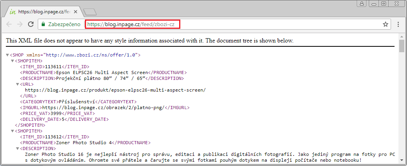
Task: Collapse the second SHOPITEM node
Action: [x=12, y=131]
